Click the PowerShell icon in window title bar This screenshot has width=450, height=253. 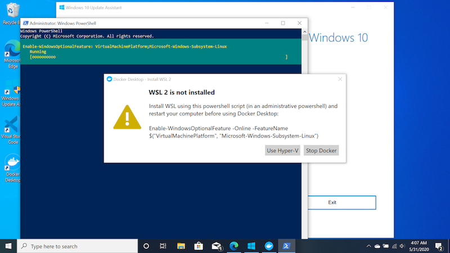25,23
